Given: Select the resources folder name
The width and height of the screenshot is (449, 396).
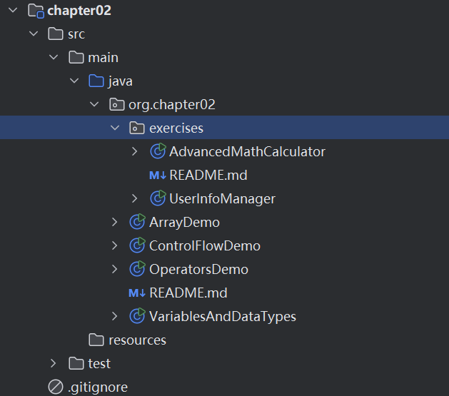Looking at the screenshot, I should (x=138, y=340).
